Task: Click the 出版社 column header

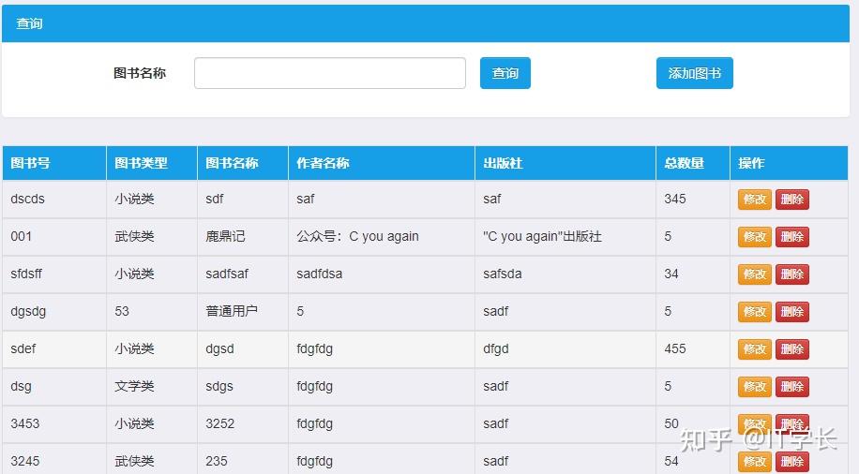Action: [x=565, y=163]
